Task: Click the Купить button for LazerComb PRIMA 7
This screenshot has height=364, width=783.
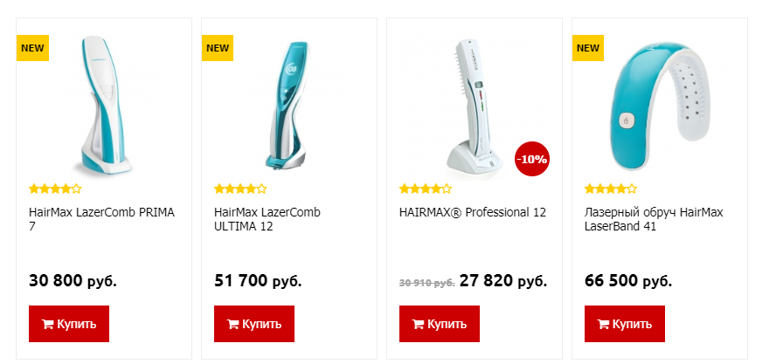Action: [69, 324]
